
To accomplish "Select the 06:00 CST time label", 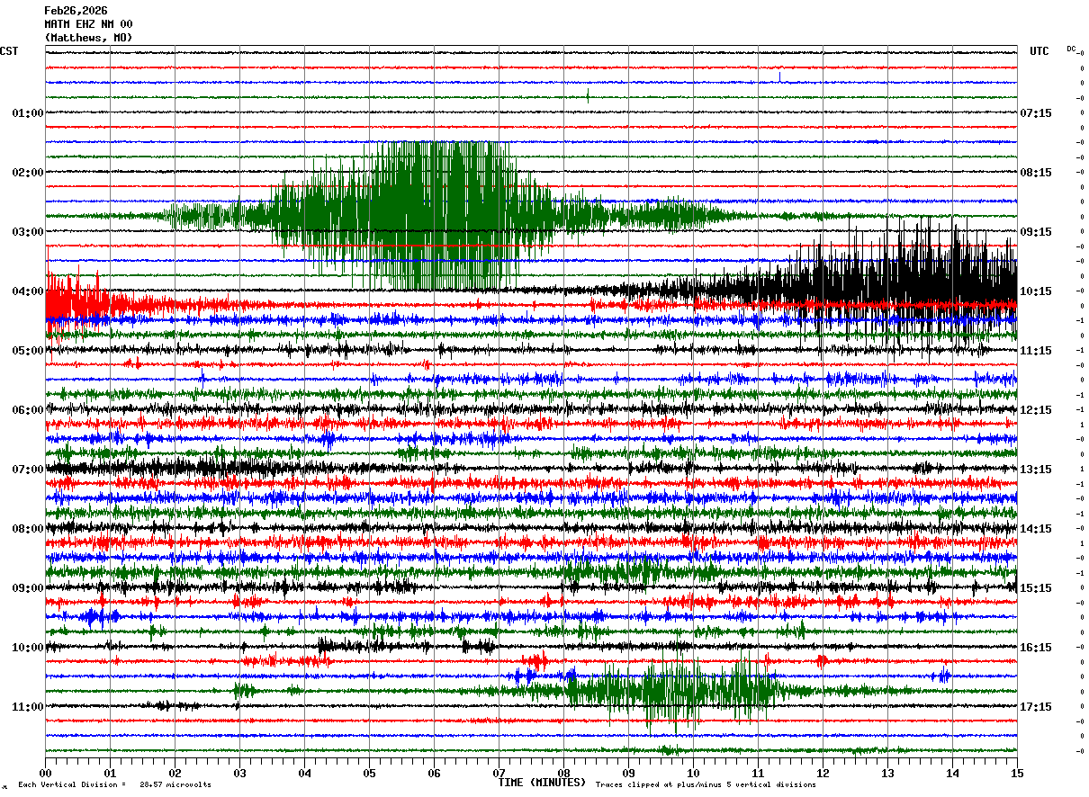I will coord(27,410).
